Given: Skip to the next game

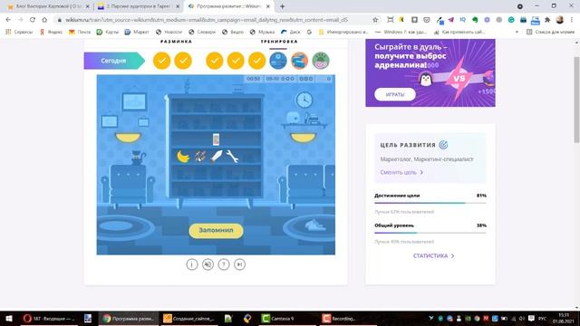Looking at the screenshot, I should pyautogui.click(x=239, y=264).
